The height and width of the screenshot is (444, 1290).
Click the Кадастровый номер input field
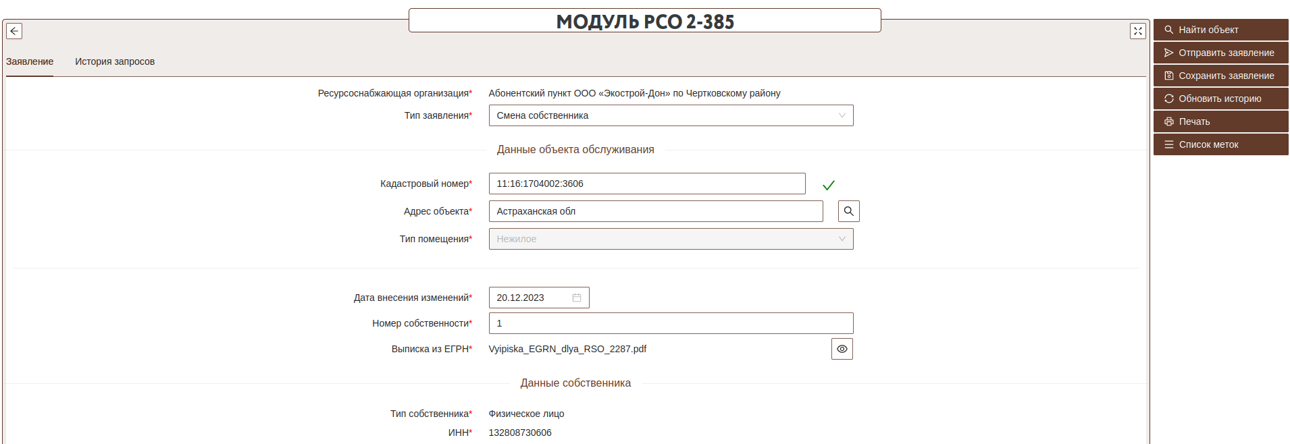tap(646, 184)
